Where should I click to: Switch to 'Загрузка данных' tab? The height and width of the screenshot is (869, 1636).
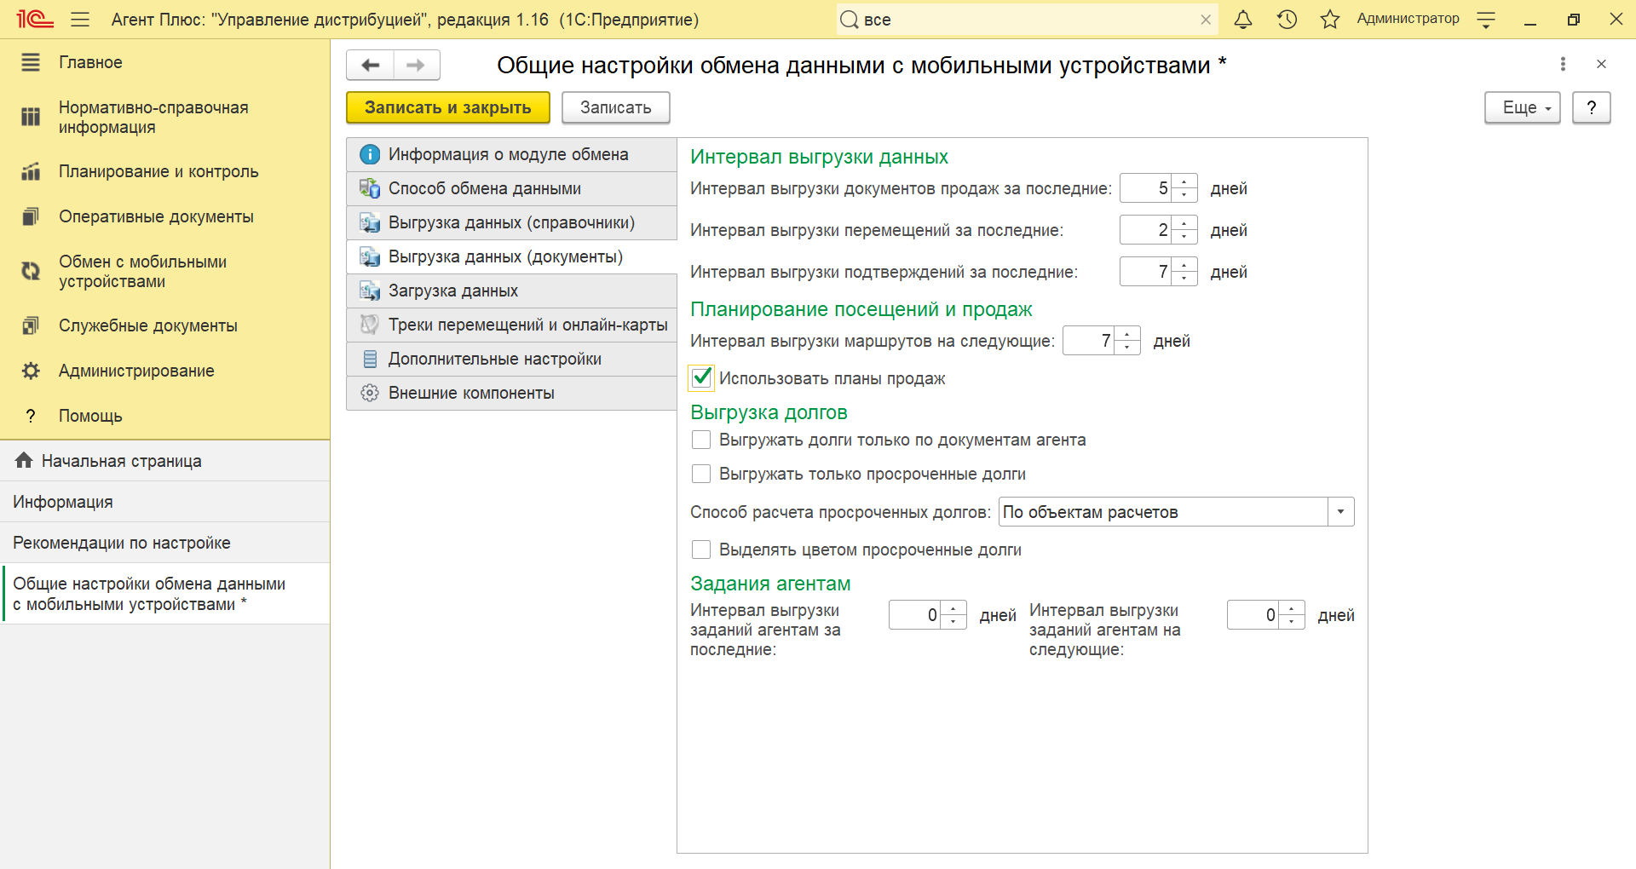pos(453,291)
